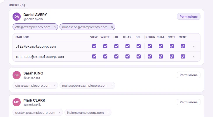Remove destek@examplecorp.com chip from Mark CLARK
This screenshot has height=117, width=213.
pyautogui.click(x=60, y=113)
